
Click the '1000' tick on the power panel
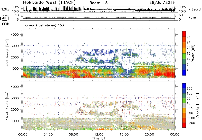[15, 68]
